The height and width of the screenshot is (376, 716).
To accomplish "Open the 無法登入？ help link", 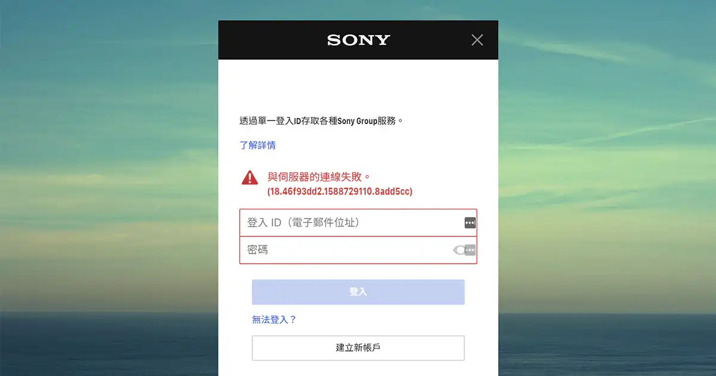I will tap(274, 319).
